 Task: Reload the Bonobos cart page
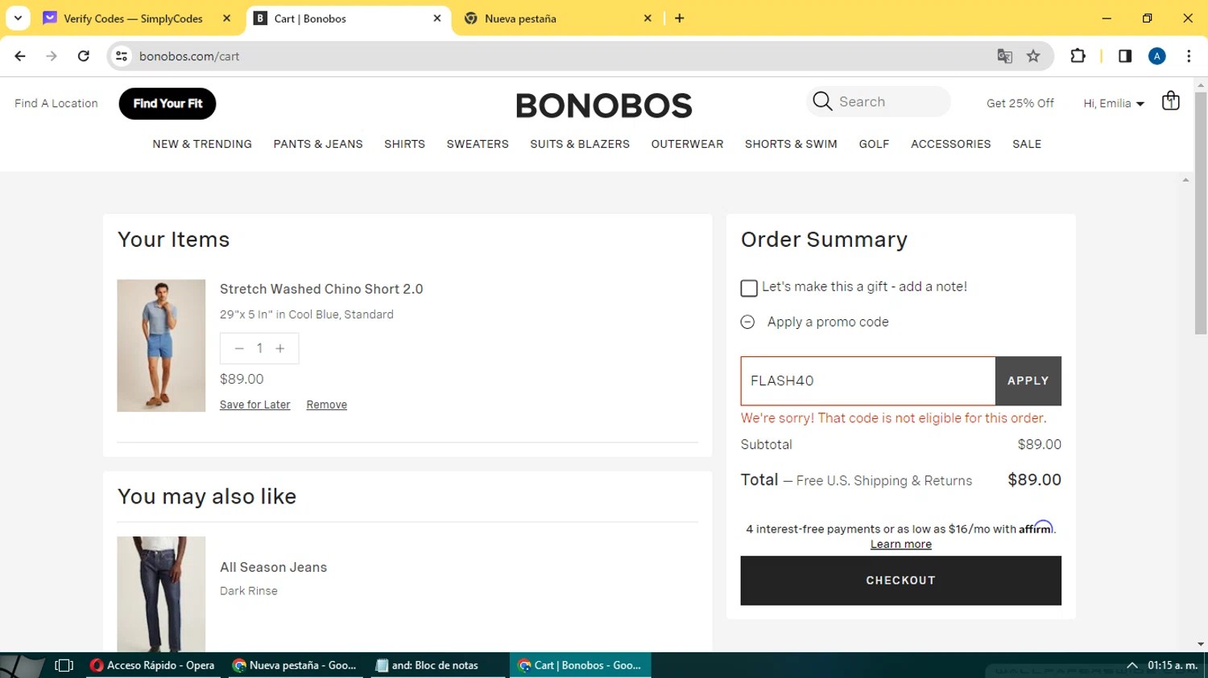click(83, 56)
